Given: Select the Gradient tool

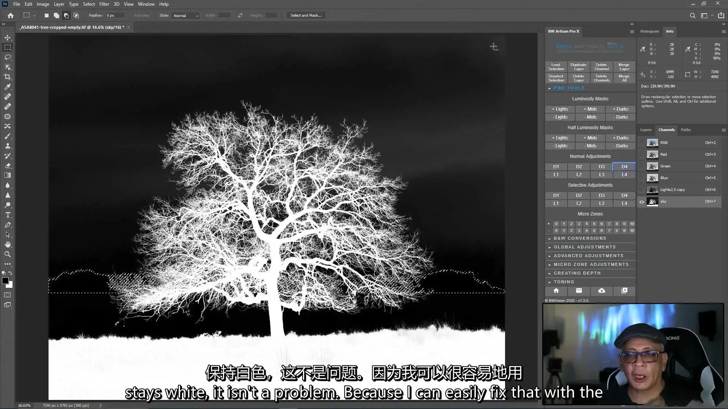Looking at the screenshot, I should (x=8, y=175).
